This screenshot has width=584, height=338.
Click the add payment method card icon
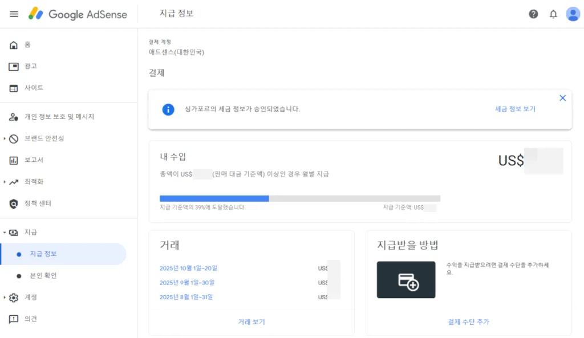tap(406, 280)
